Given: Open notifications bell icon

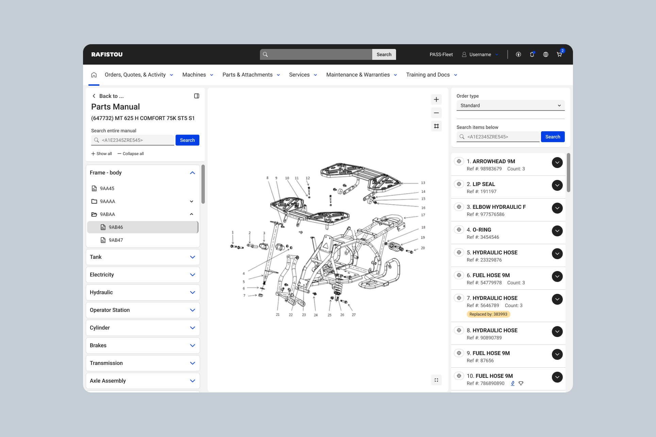Looking at the screenshot, I should tap(532, 54).
